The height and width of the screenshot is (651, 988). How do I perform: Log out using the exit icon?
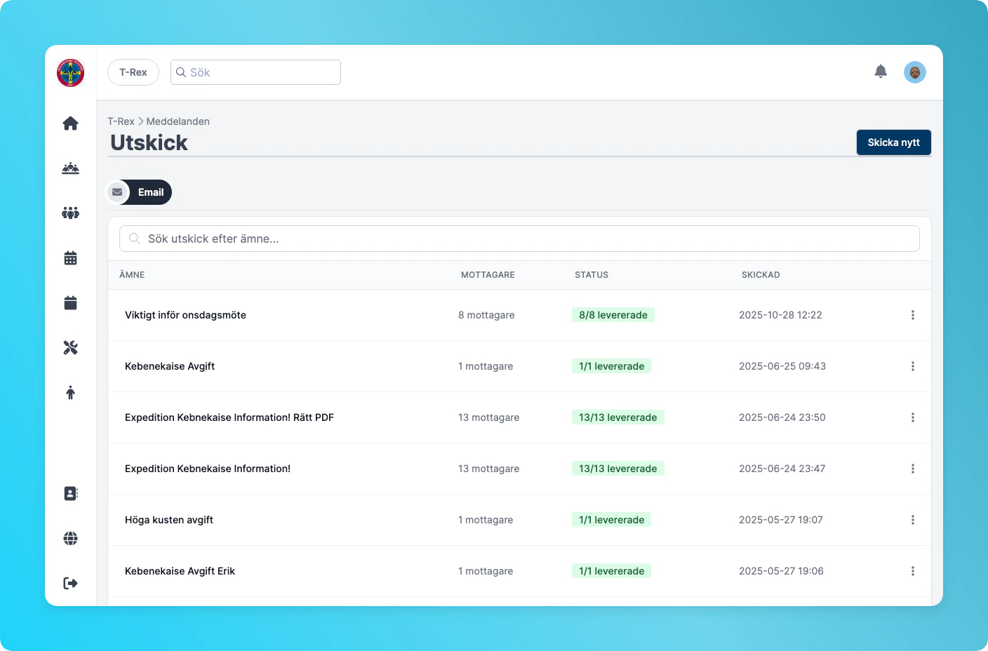pyautogui.click(x=71, y=584)
